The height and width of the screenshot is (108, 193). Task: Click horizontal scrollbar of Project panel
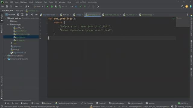pos(17,100)
